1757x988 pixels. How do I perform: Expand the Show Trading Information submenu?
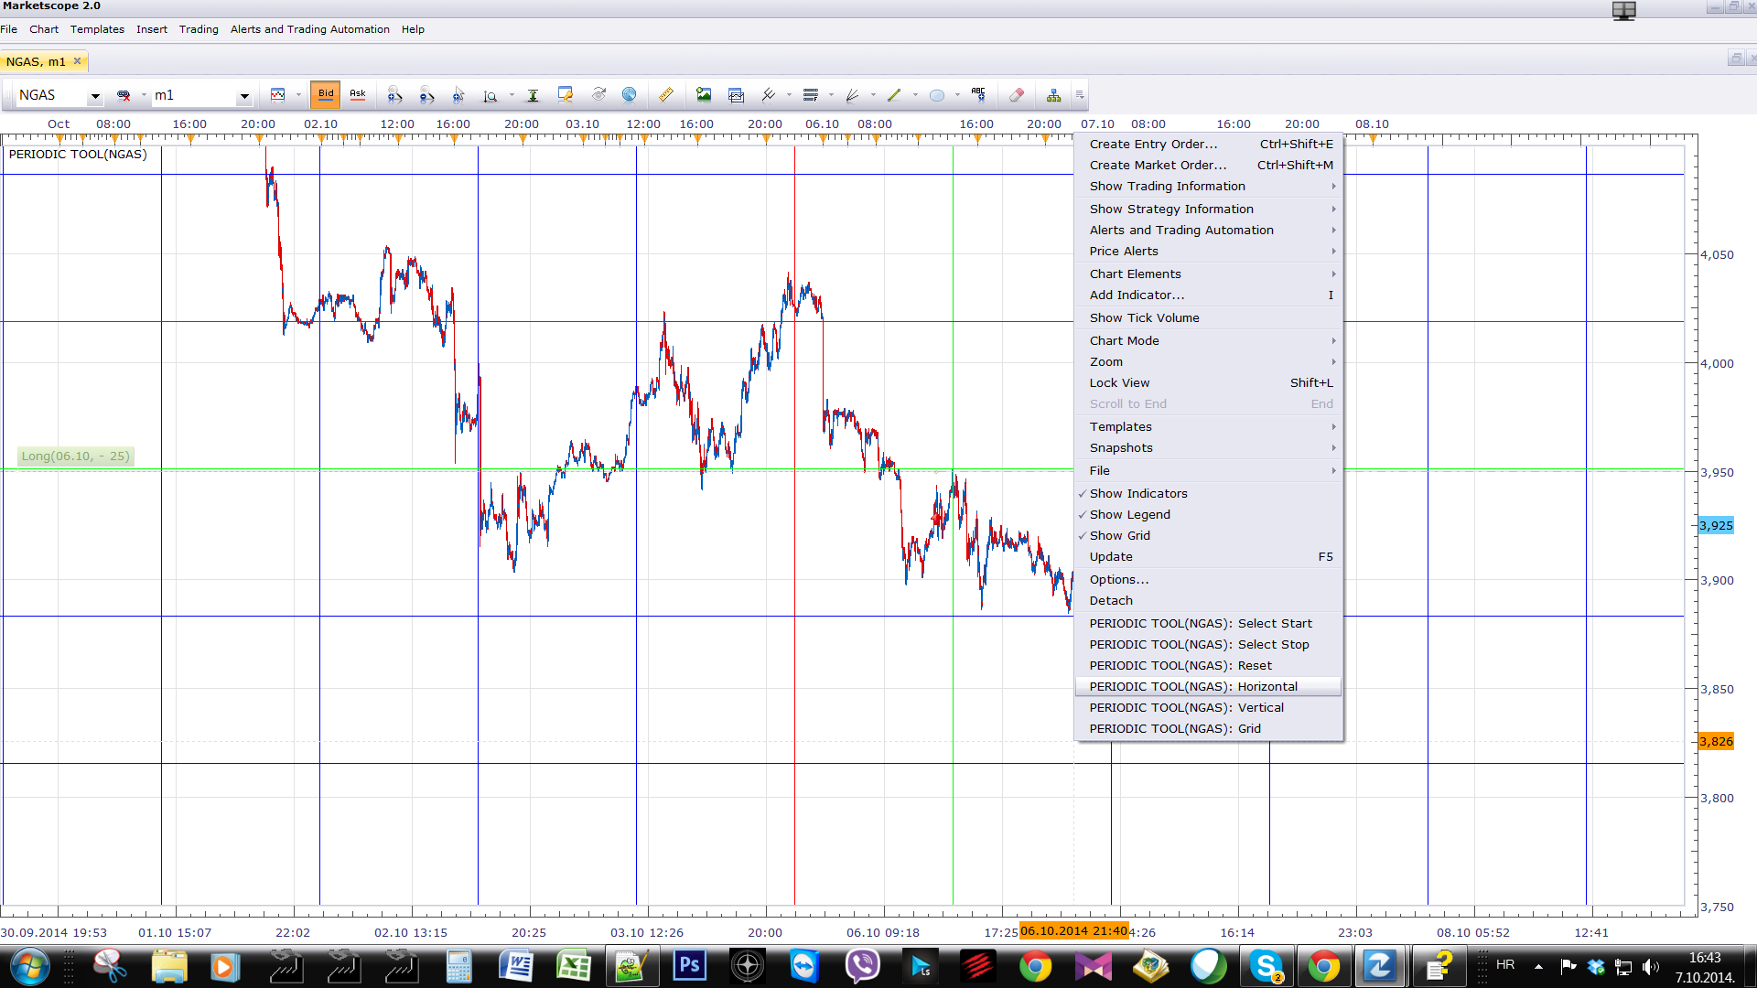coord(1209,186)
